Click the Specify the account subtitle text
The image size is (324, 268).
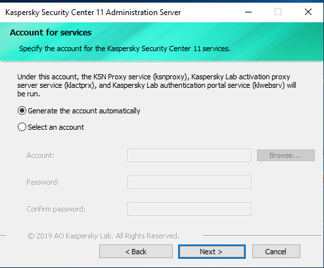pyautogui.click(x=125, y=48)
